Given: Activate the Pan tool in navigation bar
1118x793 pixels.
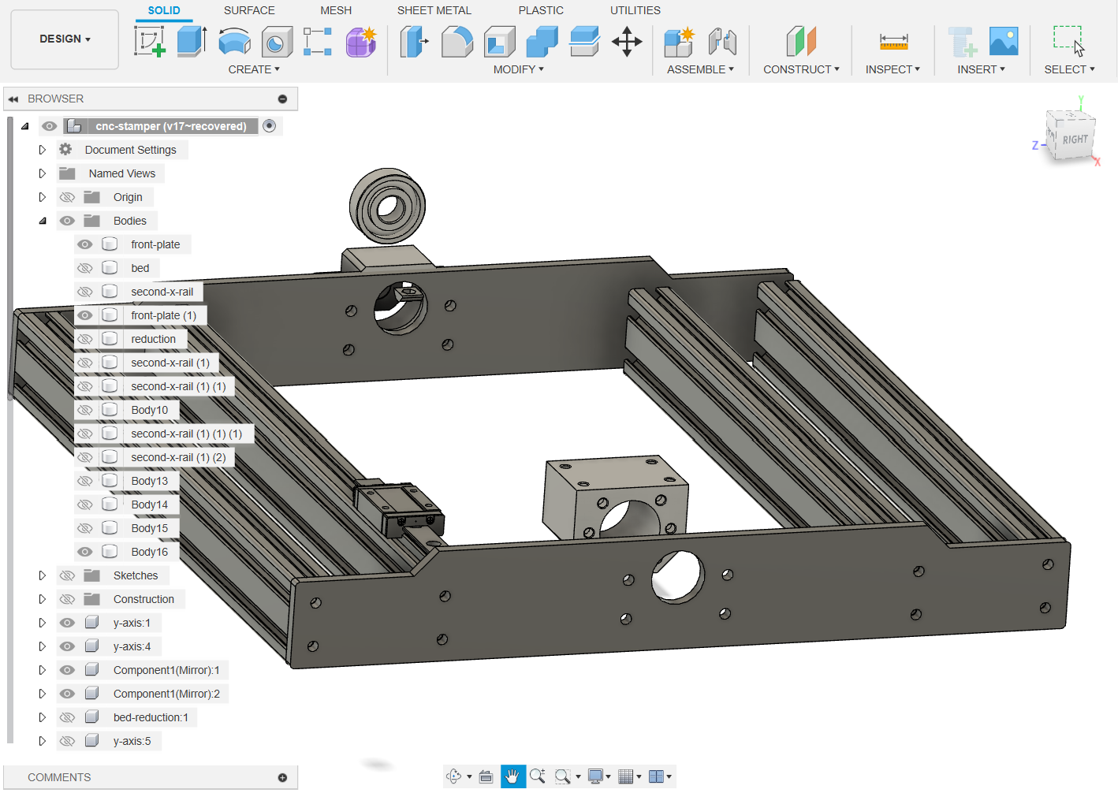Looking at the screenshot, I should [x=512, y=776].
